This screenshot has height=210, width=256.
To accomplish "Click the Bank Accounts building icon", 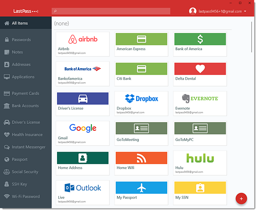I will tap(7, 106).
